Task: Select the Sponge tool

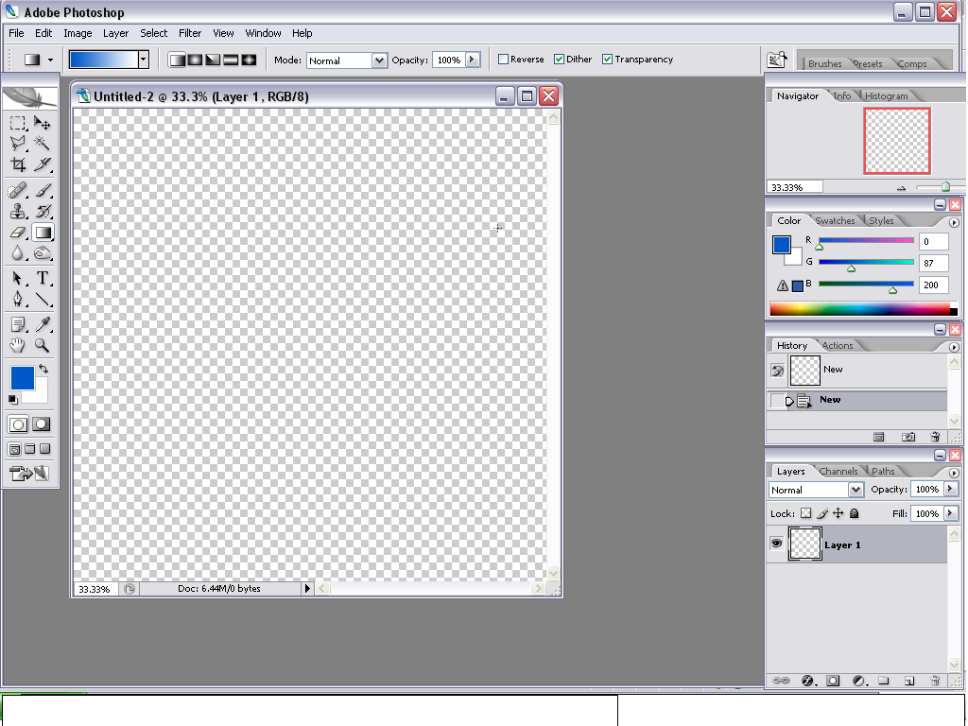Action: click(42, 253)
